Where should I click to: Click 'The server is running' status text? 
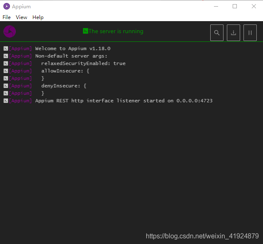(x=116, y=31)
